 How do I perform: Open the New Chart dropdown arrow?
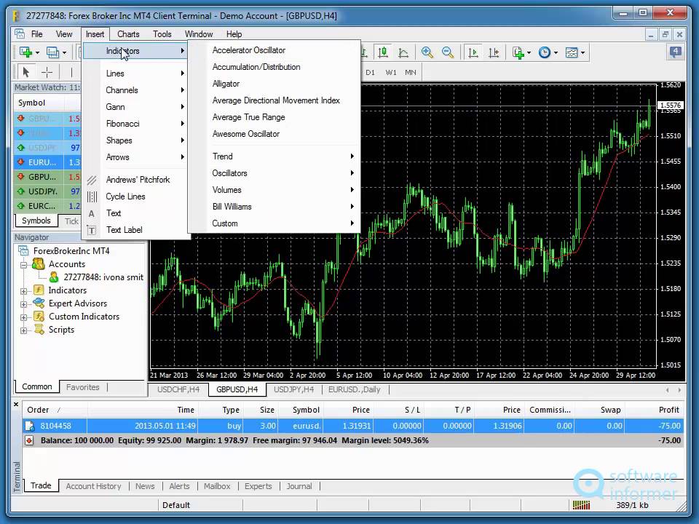(x=37, y=52)
